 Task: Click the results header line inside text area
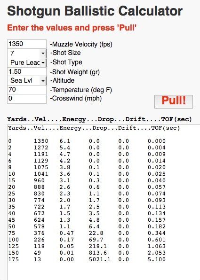coord(94,128)
